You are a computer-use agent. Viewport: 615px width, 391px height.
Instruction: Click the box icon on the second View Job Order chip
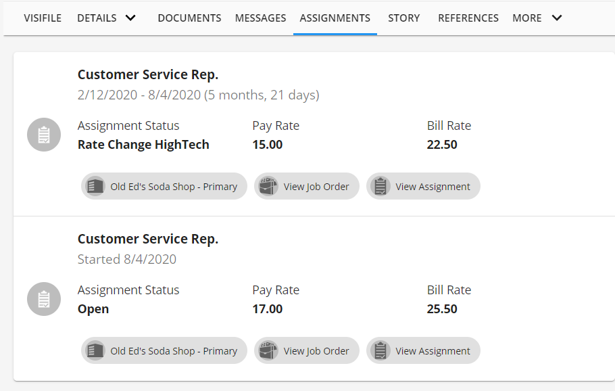[268, 351]
